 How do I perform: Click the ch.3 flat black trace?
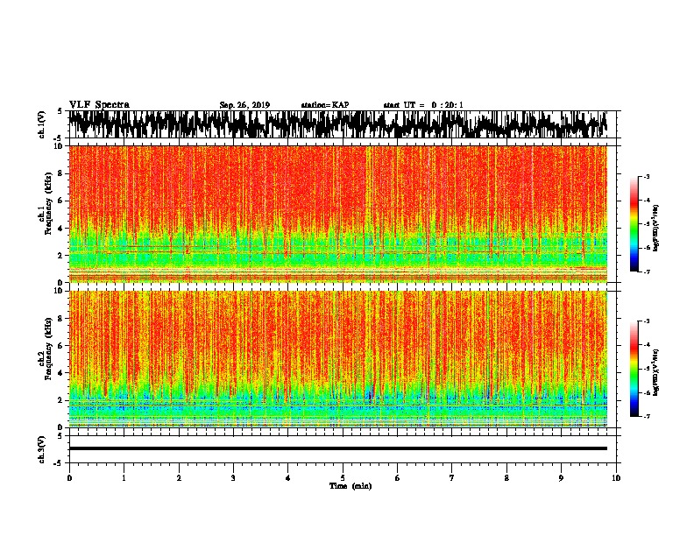338,448
